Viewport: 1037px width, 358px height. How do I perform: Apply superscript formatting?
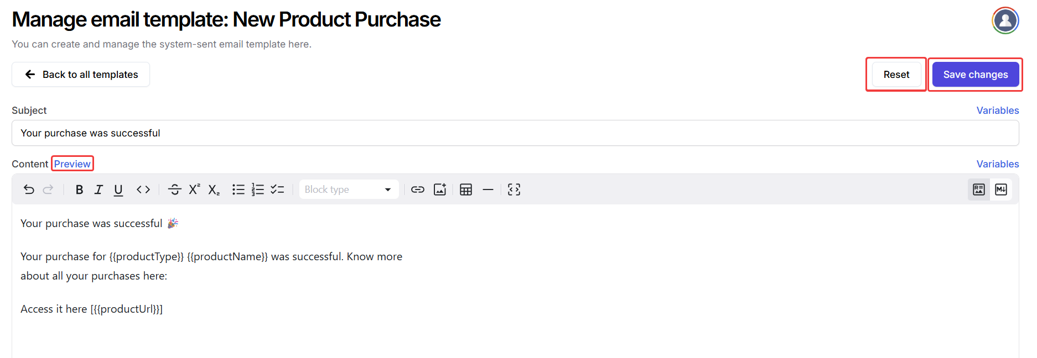(194, 189)
